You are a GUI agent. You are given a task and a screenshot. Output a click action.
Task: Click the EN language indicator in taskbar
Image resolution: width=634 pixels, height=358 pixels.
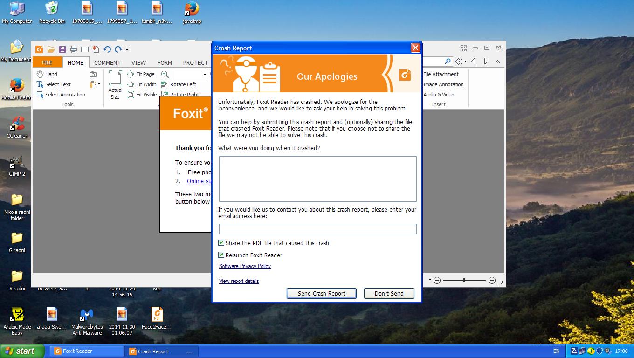(x=557, y=351)
